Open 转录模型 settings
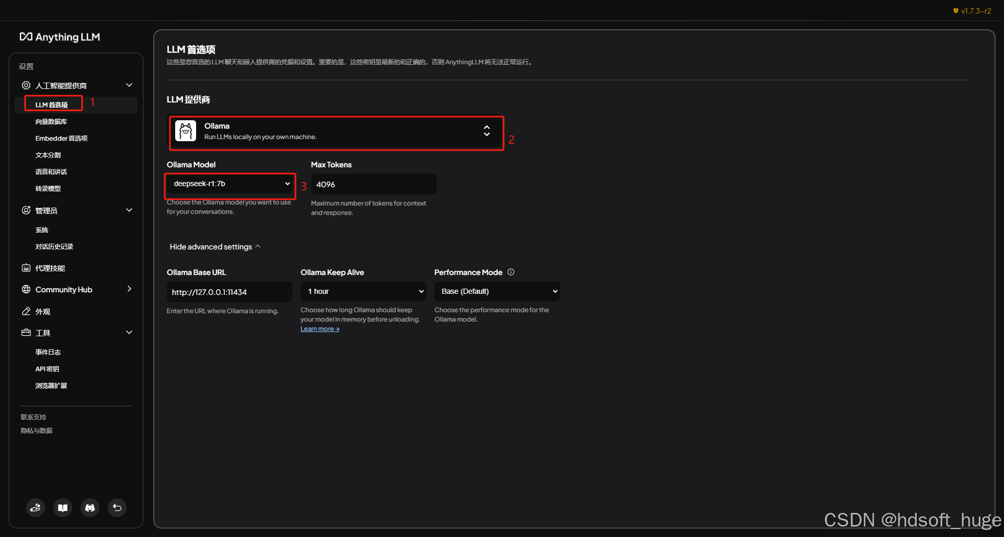This screenshot has height=537, width=1004. (48, 188)
